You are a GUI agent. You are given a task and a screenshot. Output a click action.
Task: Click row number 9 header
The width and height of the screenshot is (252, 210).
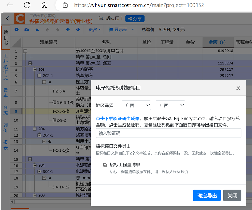[x=16, y=111]
